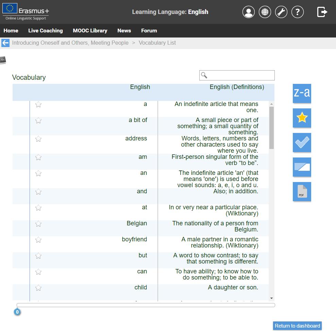Screen dimensions: 336x331
Task: Click the English column header
Action: [140, 87]
